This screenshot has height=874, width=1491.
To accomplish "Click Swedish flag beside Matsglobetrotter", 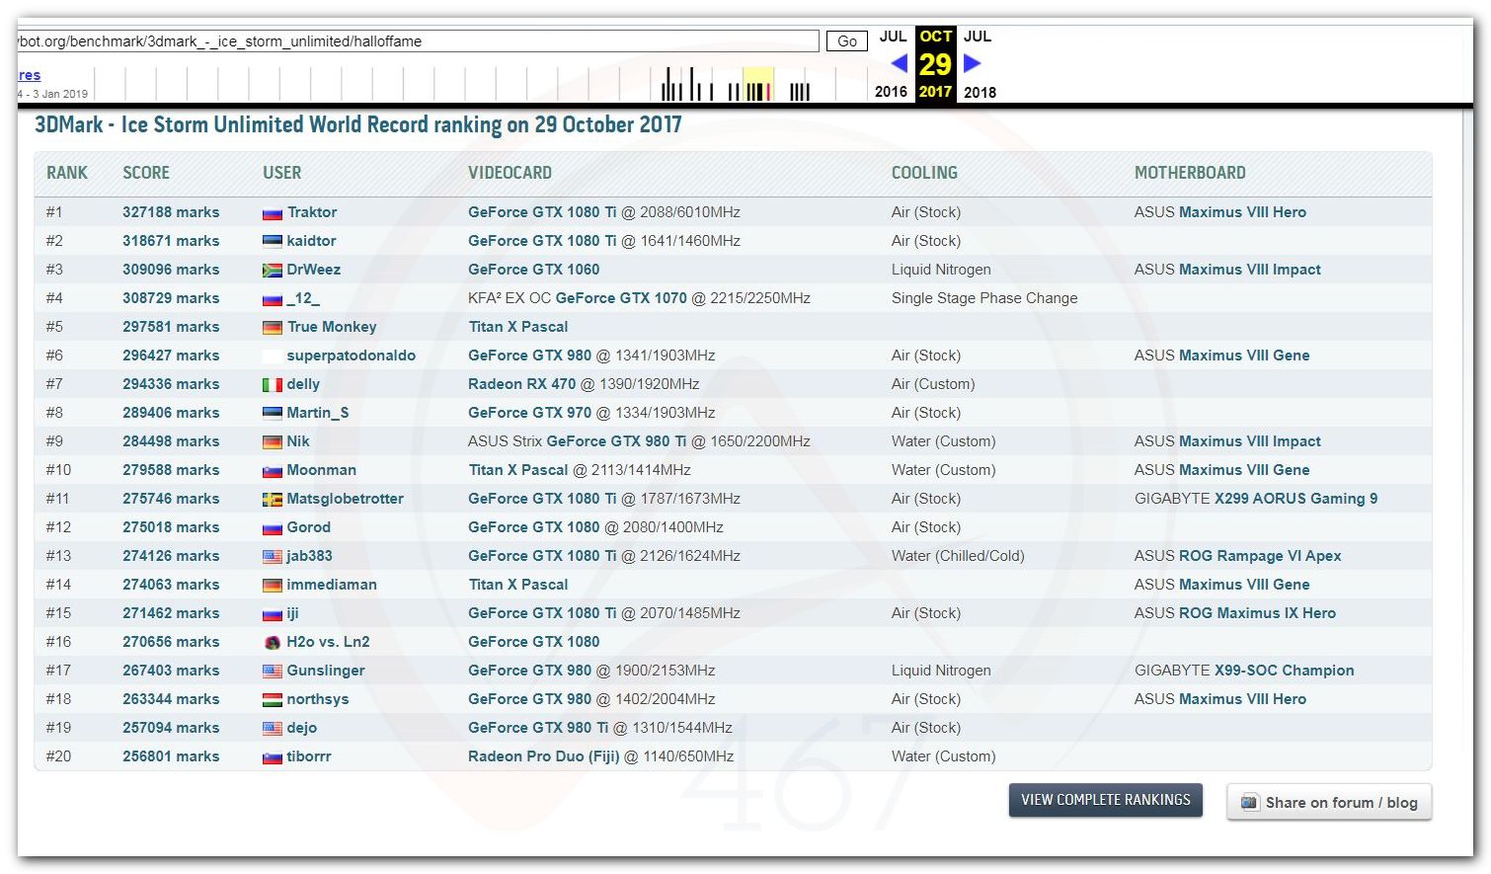I will [x=273, y=500].
